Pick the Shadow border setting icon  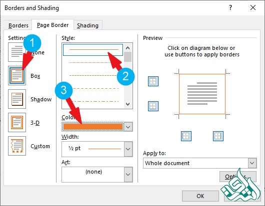[x=17, y=99]
